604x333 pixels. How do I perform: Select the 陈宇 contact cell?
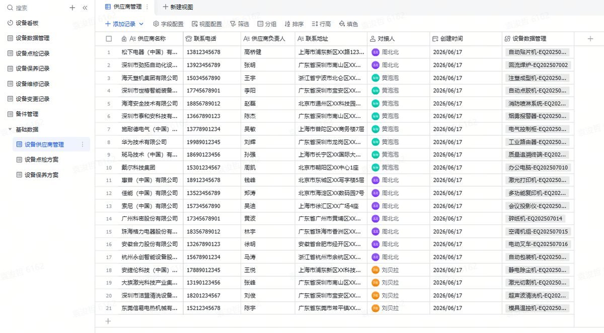(x=268, y=308)
